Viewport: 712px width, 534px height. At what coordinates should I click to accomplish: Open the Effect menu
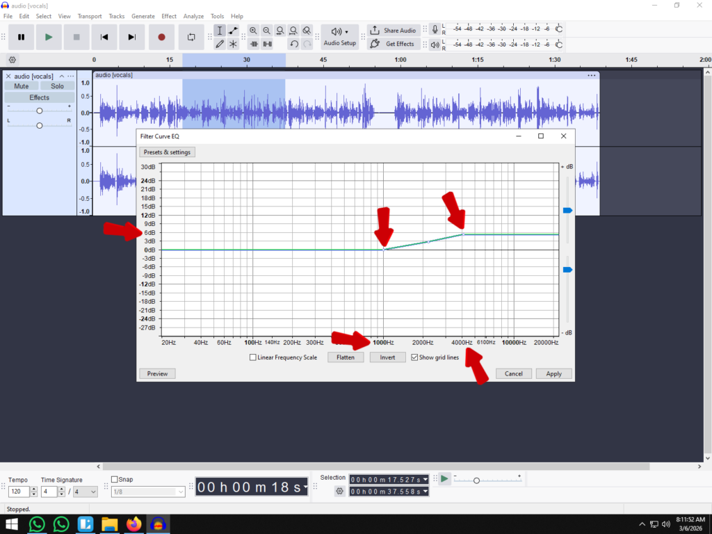[x=169, y=16]
